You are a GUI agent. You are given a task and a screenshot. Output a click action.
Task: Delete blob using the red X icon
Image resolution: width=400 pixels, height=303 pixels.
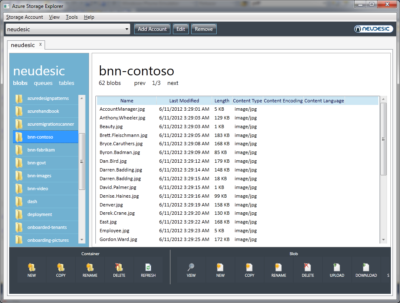[x=308, y=268]
